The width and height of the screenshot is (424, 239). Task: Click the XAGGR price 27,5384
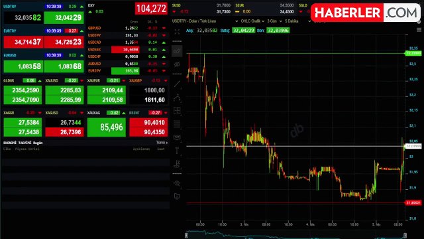(x=23, y=122)
